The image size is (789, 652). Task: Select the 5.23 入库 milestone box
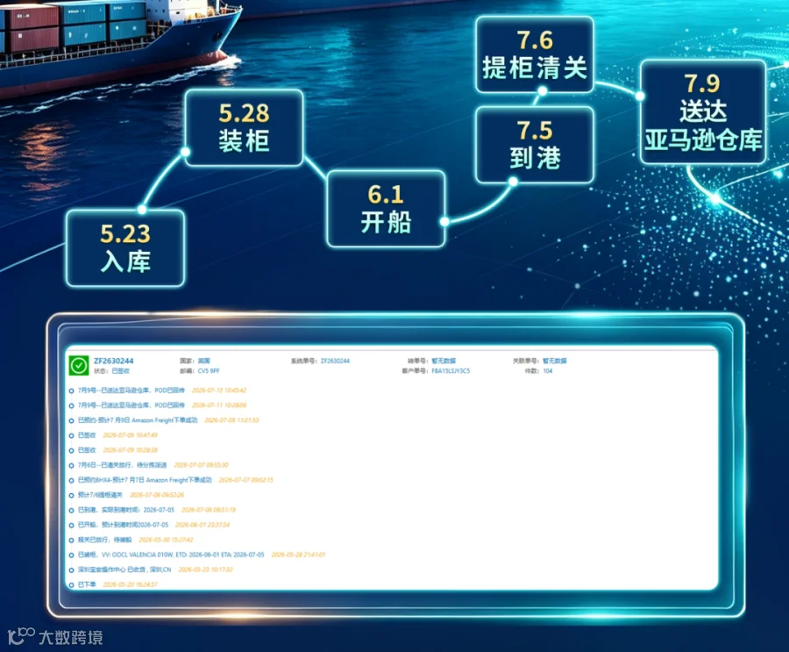pyautogui.click(x=125, y=248)
